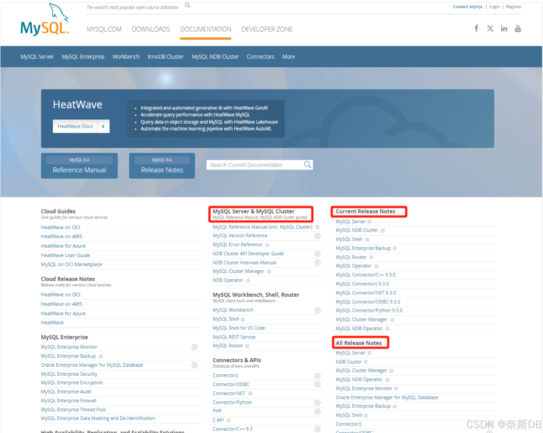Select DOCUMENTATION top navigation tab
The image size is (543, 433).
click(x=206, y=30)
